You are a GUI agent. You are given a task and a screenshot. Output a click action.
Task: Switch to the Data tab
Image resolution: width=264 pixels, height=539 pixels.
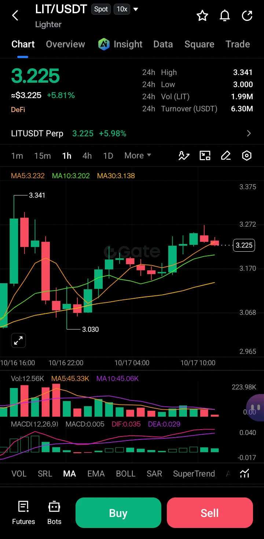coord(163,44)
